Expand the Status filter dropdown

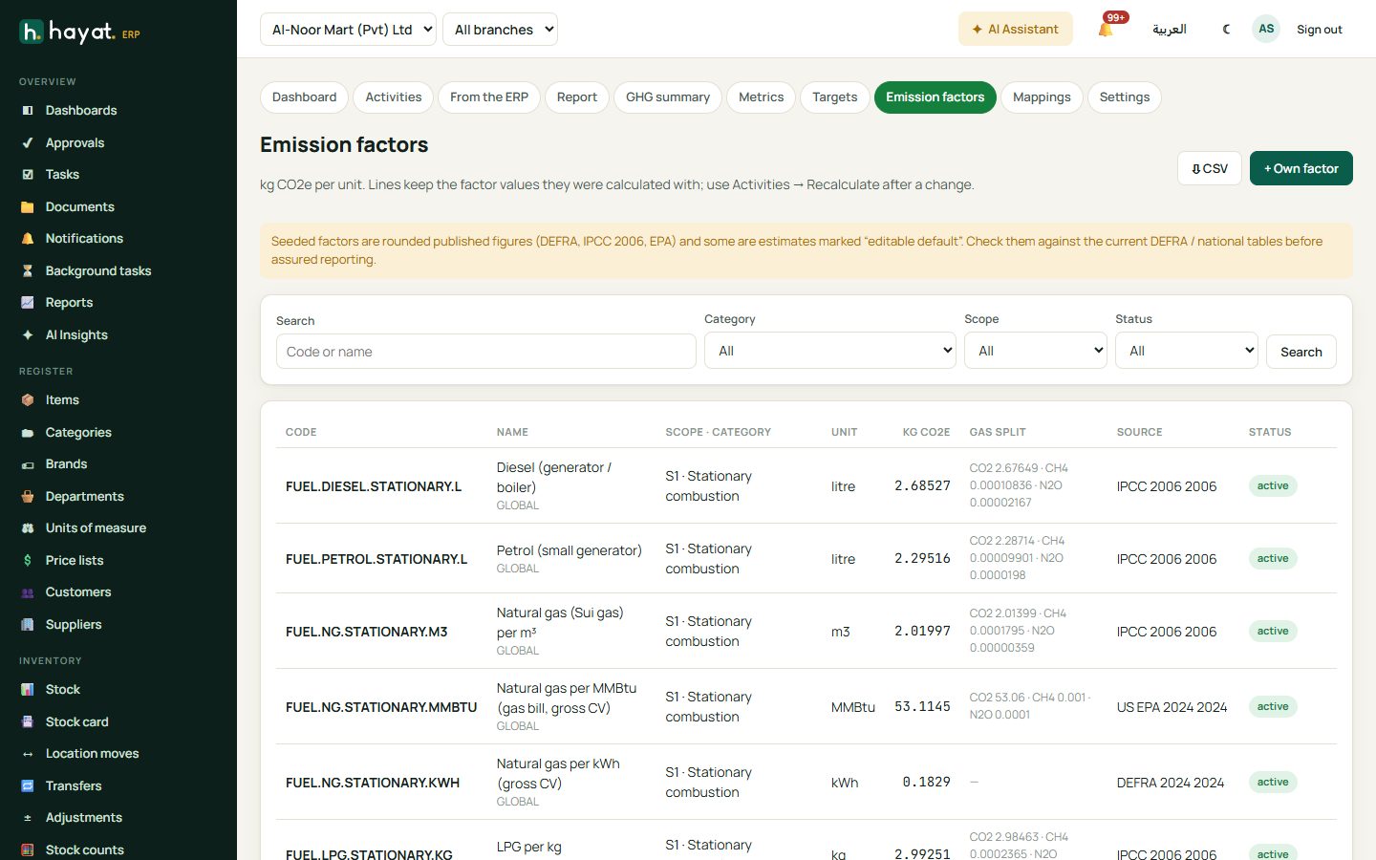(1187, 351)
